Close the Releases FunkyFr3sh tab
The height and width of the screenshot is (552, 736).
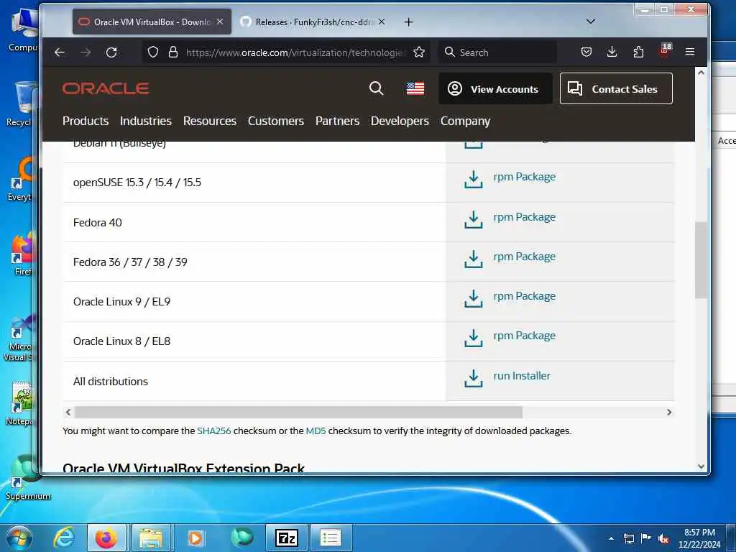382,22
